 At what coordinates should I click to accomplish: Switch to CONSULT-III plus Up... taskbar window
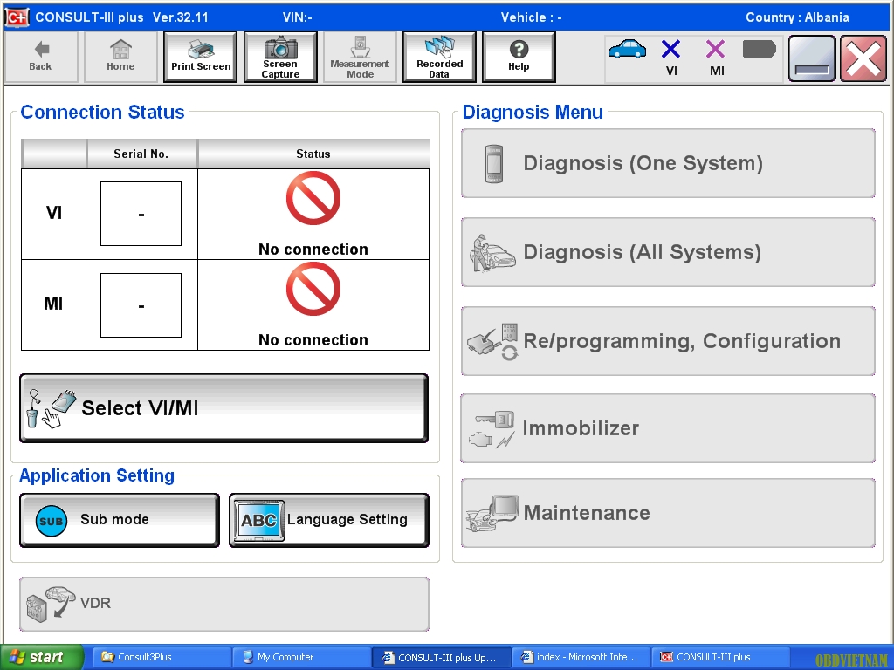click(x=441, y=657)
